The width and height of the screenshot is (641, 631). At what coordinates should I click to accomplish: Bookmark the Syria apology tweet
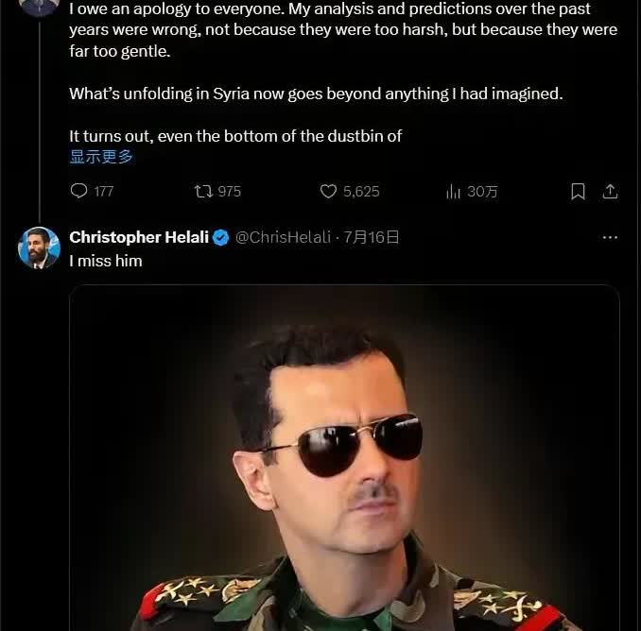[578, 191]
